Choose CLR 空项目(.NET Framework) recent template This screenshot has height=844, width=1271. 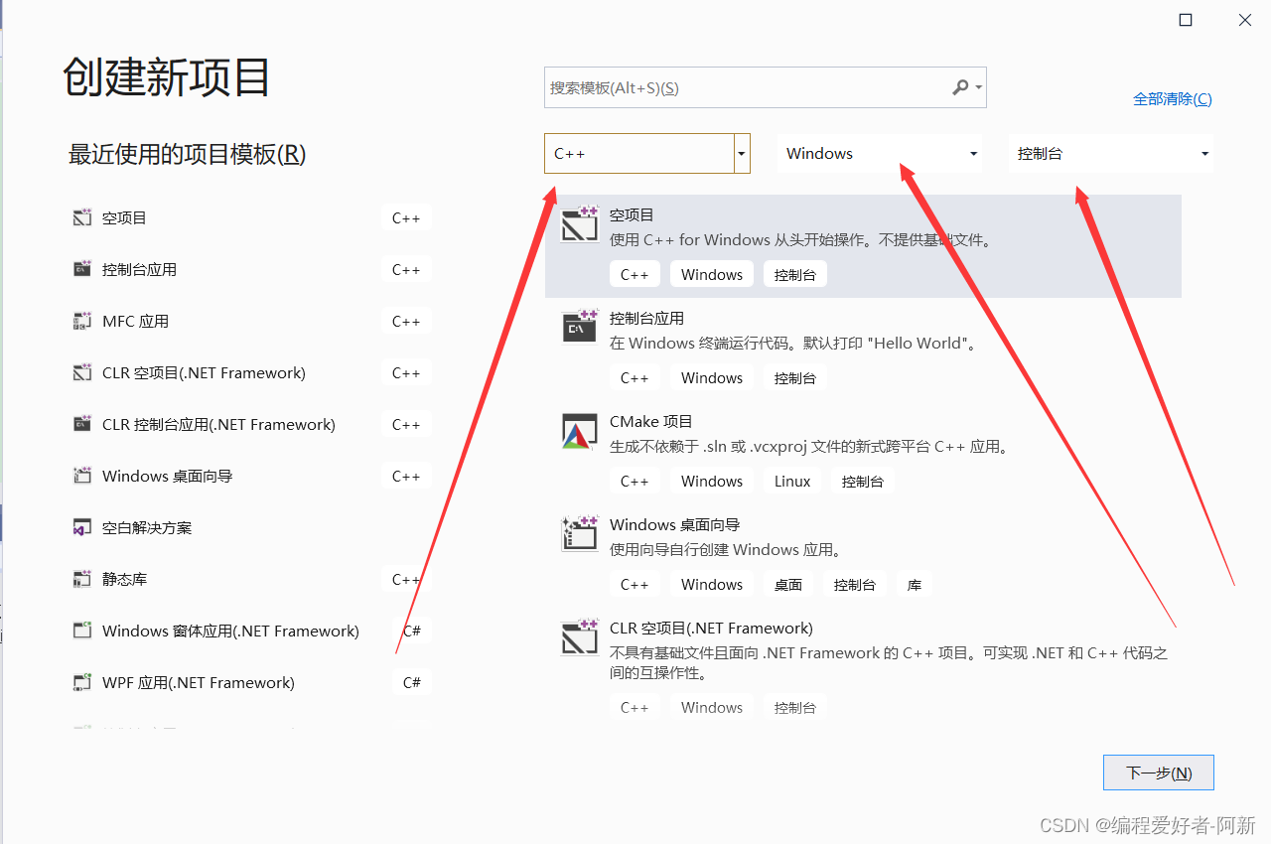pyautogui.click(x=252, y=372)
